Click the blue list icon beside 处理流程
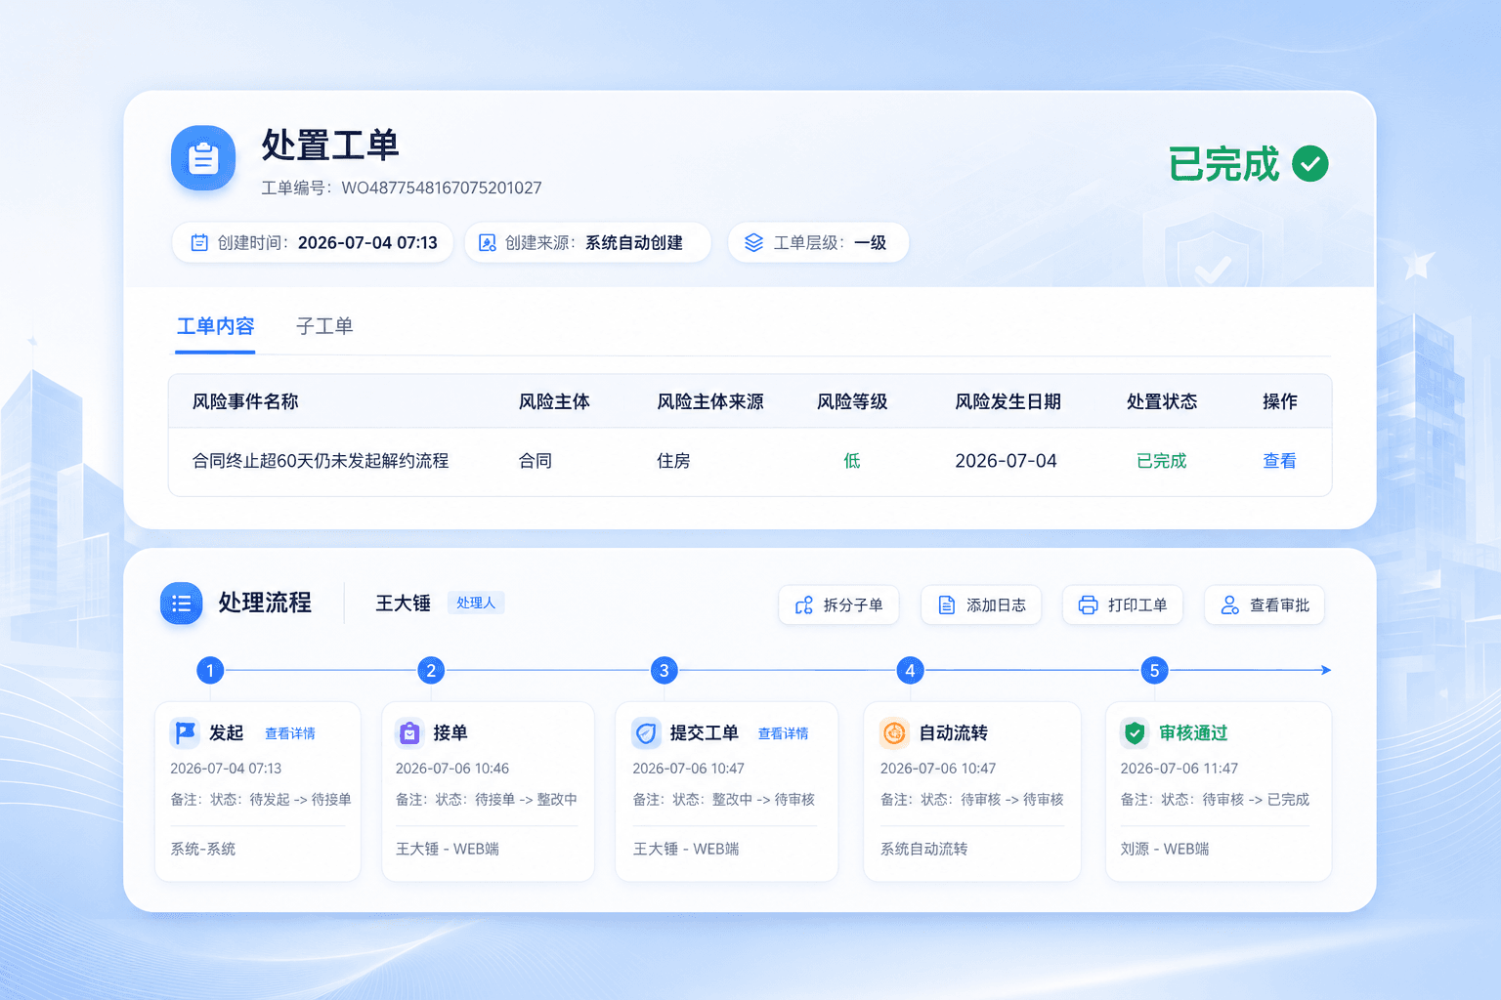 pos(182,604)
